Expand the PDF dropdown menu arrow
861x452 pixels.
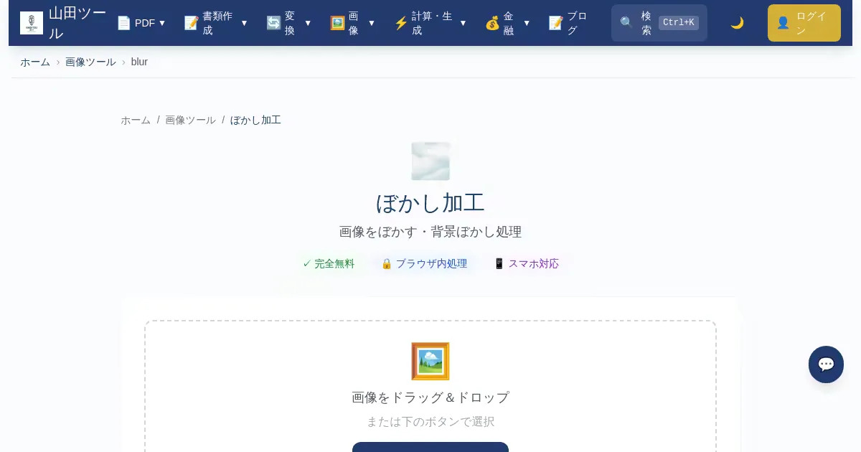pos(162,23)
